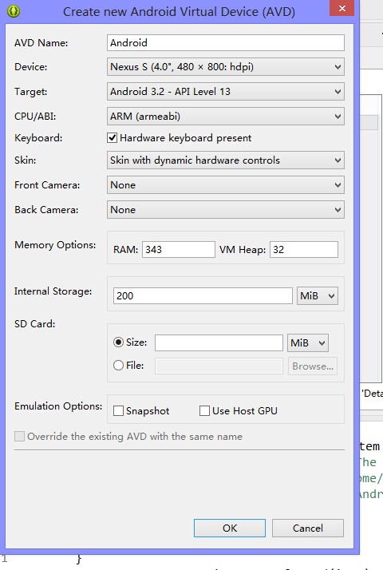Open the Back Camera dropdown
The width and height of the screenshot is (383, 570).
(x=226, y=210)
